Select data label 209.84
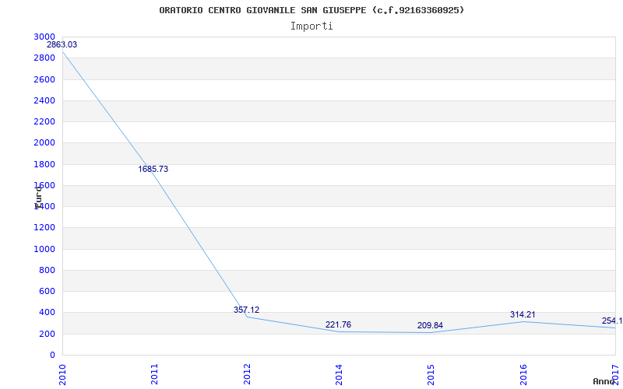 click(430, 325)
